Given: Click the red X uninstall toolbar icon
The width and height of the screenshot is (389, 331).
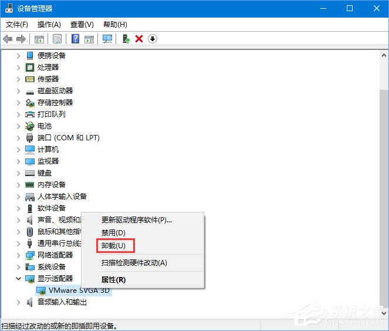Looking at the screenshot, I should point(139,39).
